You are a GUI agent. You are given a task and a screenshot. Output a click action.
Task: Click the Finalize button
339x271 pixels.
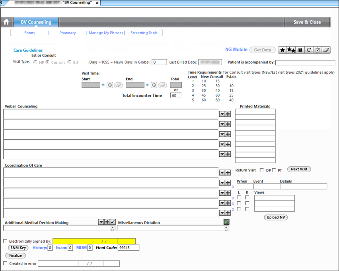tap(16, 255)
